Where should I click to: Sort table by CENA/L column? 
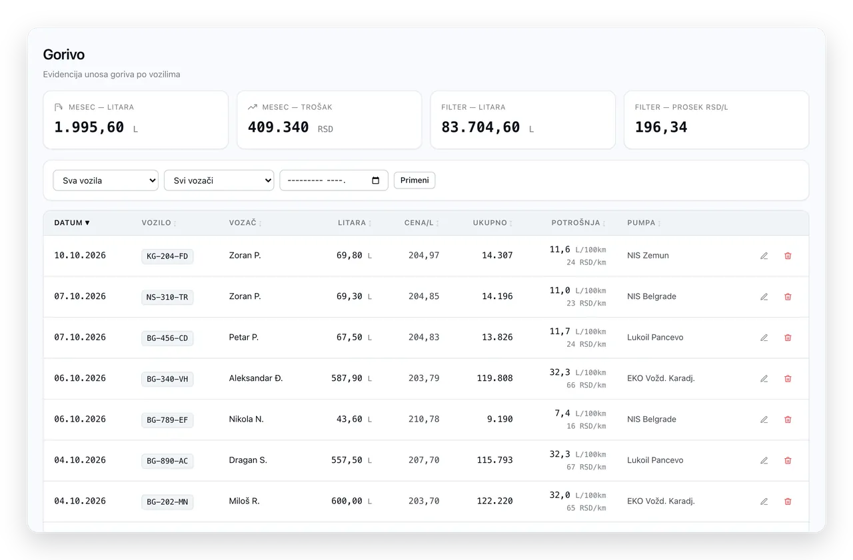(422, 223)
